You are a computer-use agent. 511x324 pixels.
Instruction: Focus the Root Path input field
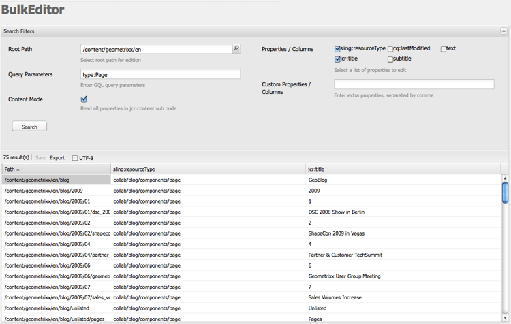[x=157, y=49]
